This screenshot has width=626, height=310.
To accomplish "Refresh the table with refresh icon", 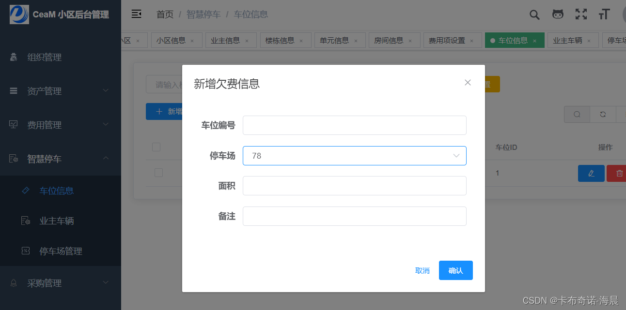I will click(x=603, y=115).
